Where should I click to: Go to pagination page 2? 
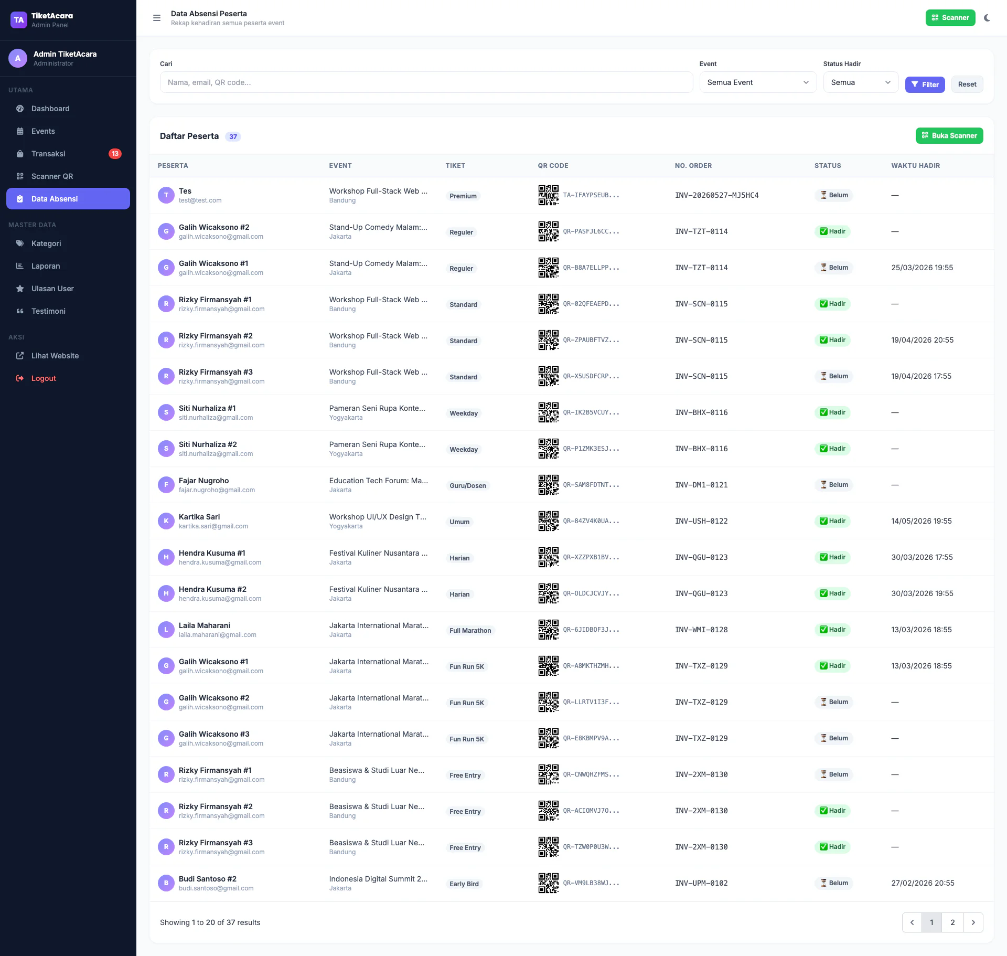coord(952,922)
